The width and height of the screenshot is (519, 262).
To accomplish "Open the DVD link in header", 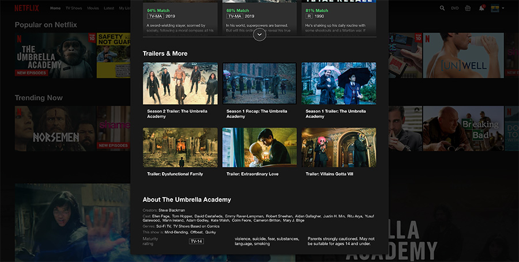I will pos(455,8).
